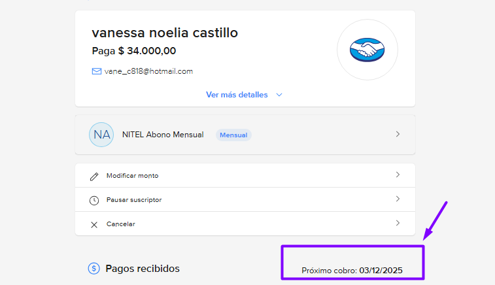Image resolution: width=495 pixels, height=285 pixels.
Task: Click the Mercado Pago handshake logo
Action: 367,50
